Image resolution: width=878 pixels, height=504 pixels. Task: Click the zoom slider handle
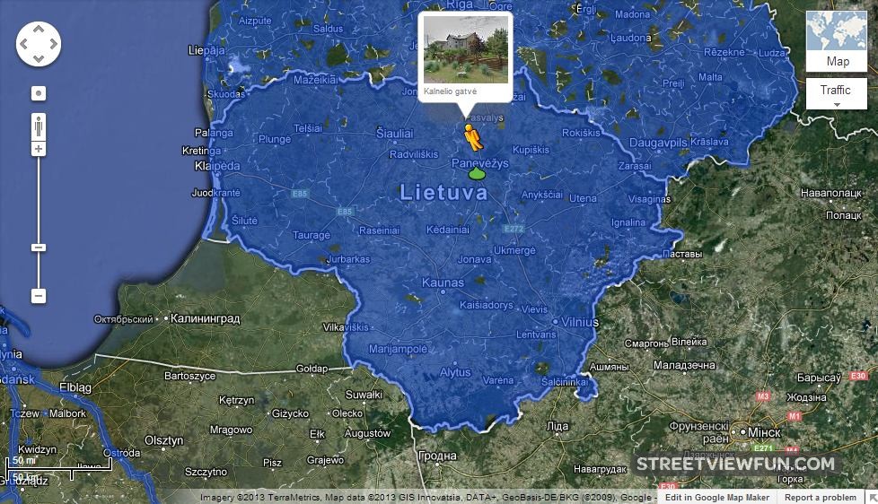39,248
